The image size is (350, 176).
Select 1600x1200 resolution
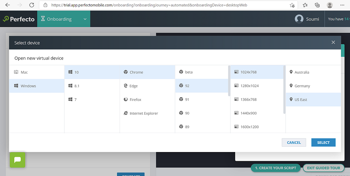(x=257, y=127)
